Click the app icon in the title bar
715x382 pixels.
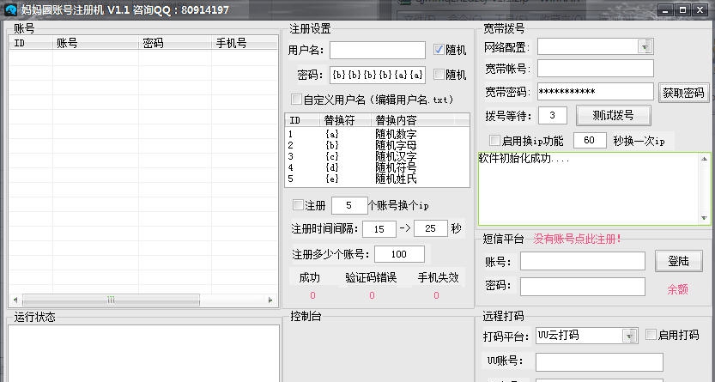(11, 9)
